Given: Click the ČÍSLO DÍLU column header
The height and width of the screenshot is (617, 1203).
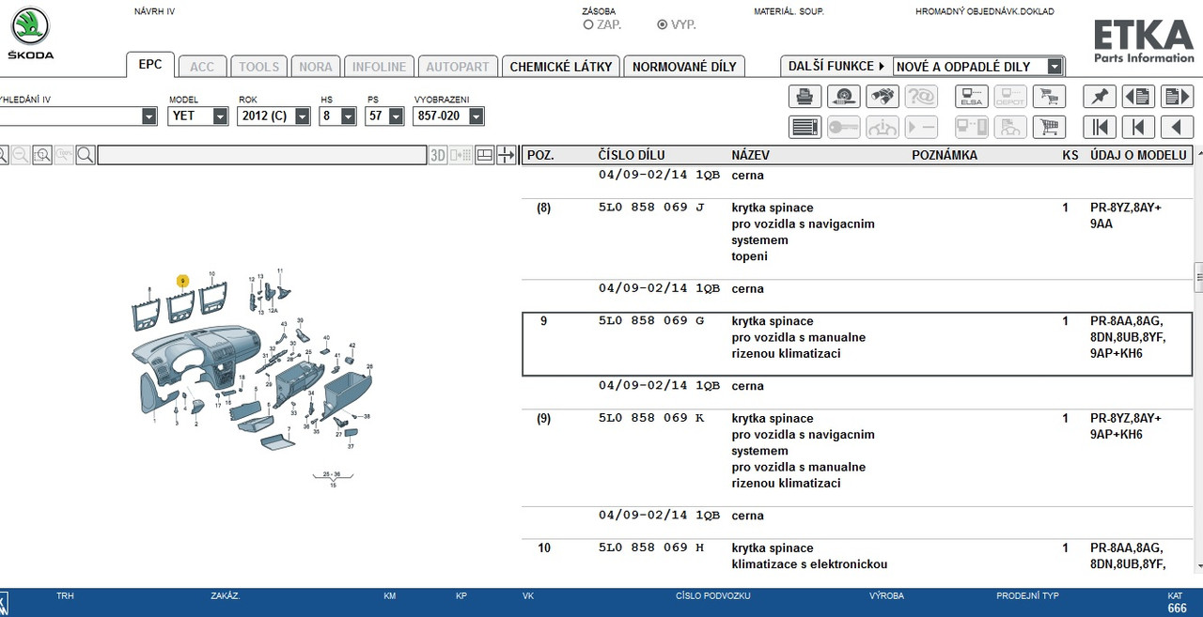Looking at the screenshot, I should click(x=632, y=155).
